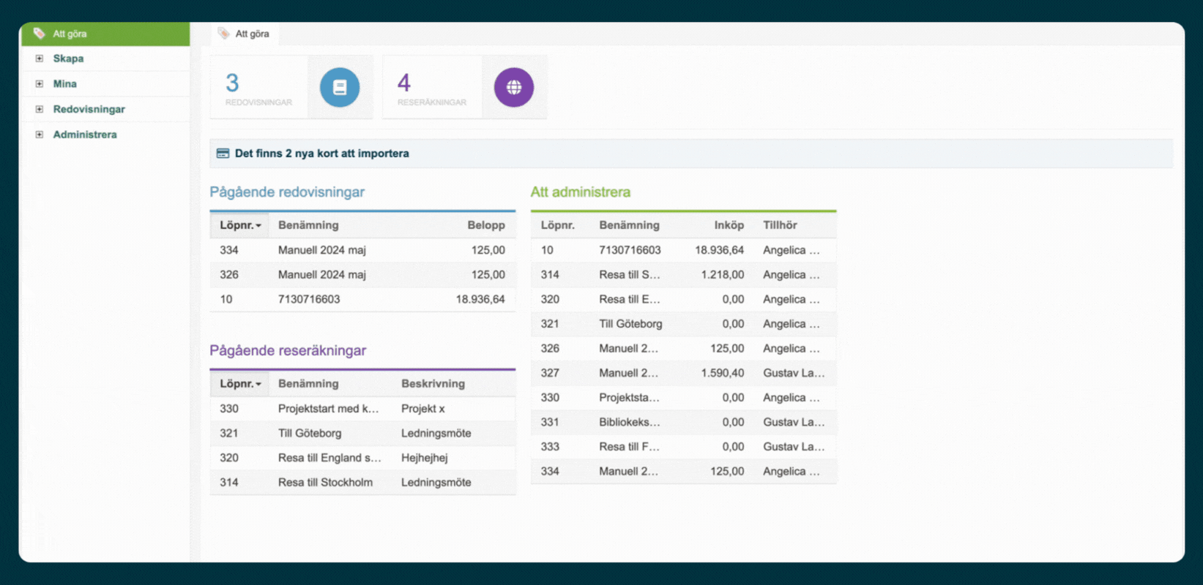Open Att administrera row 327 Gustav La…

click(x=683, y=373)
